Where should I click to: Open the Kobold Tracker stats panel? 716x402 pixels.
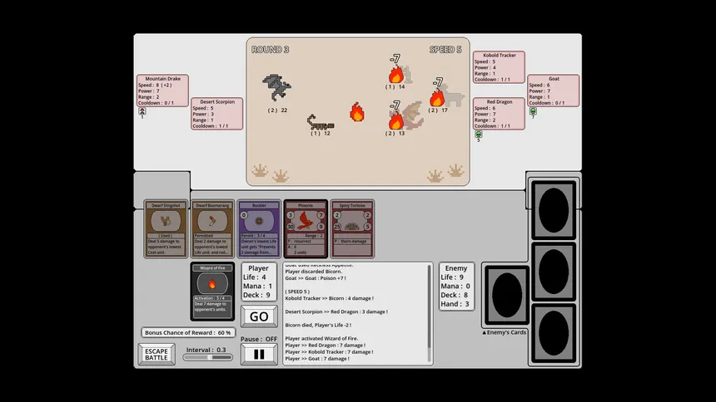(x=499, y=68)
